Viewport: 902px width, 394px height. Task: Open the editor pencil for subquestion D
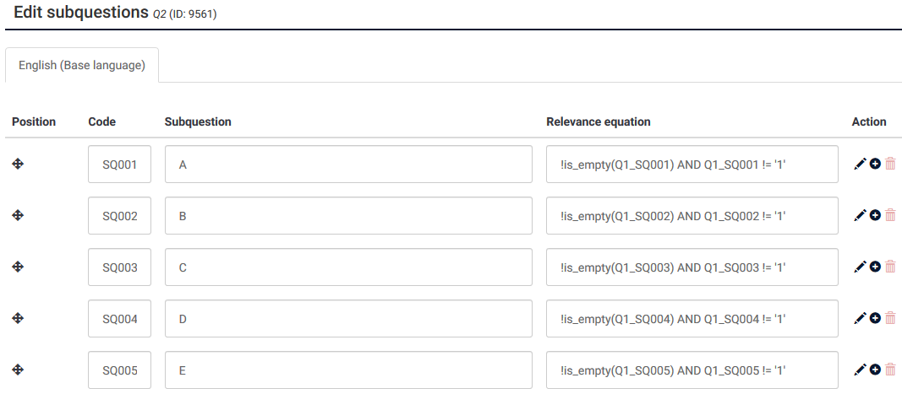(x=860, y=318)
